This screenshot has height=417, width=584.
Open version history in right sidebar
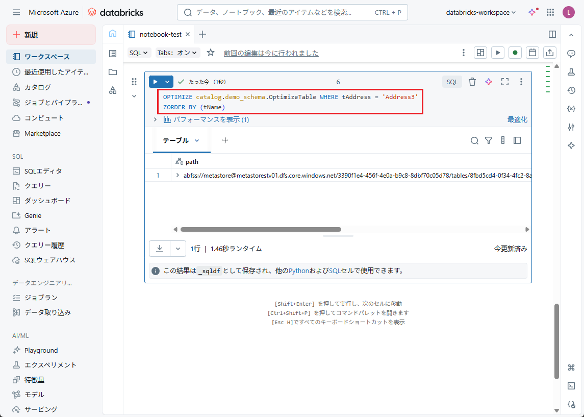[x=571, y=90]
